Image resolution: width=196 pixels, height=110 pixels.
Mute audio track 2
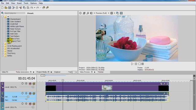click(30, 93)
